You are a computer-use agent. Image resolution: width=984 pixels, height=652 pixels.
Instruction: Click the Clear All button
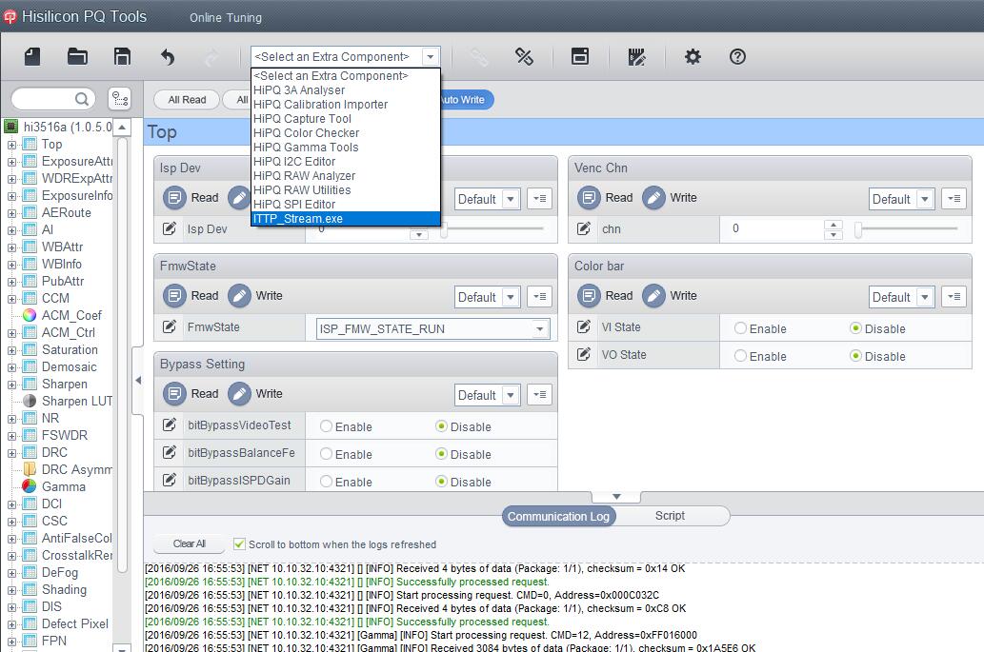tap(189, 543)
